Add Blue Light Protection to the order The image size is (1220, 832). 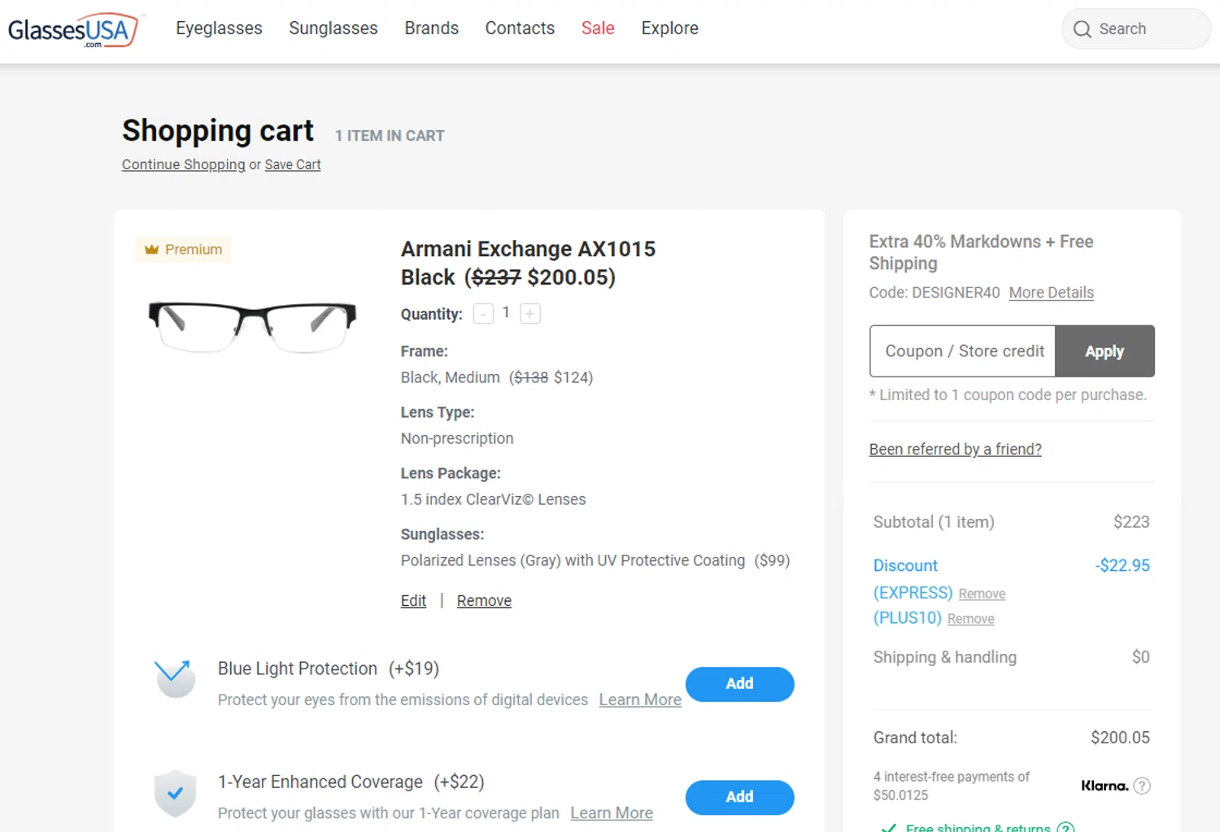[x=740, y=684]
